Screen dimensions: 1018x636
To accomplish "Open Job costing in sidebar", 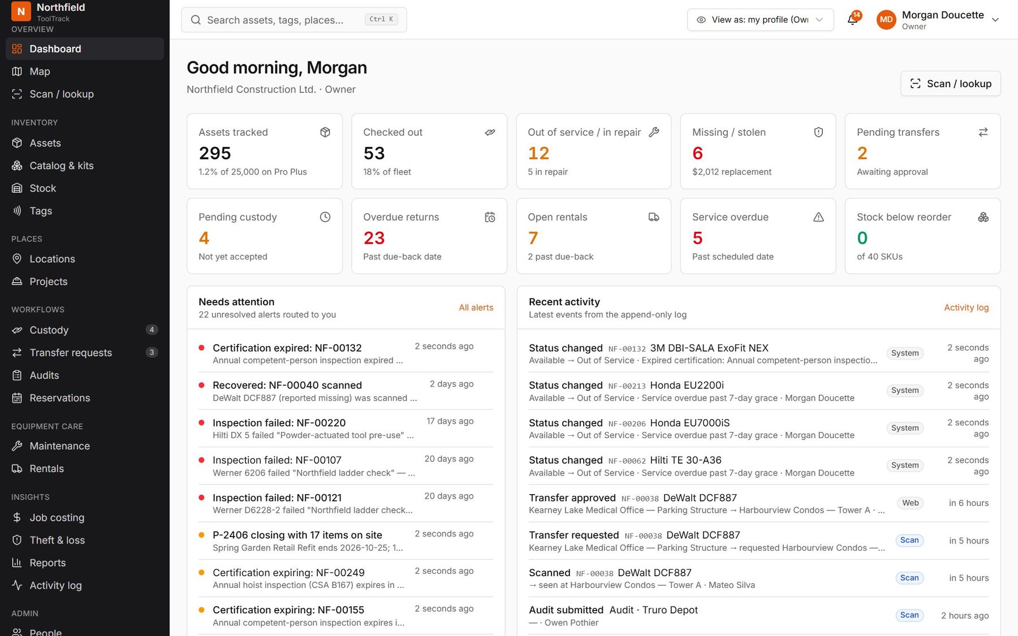I will click(85, 518).
